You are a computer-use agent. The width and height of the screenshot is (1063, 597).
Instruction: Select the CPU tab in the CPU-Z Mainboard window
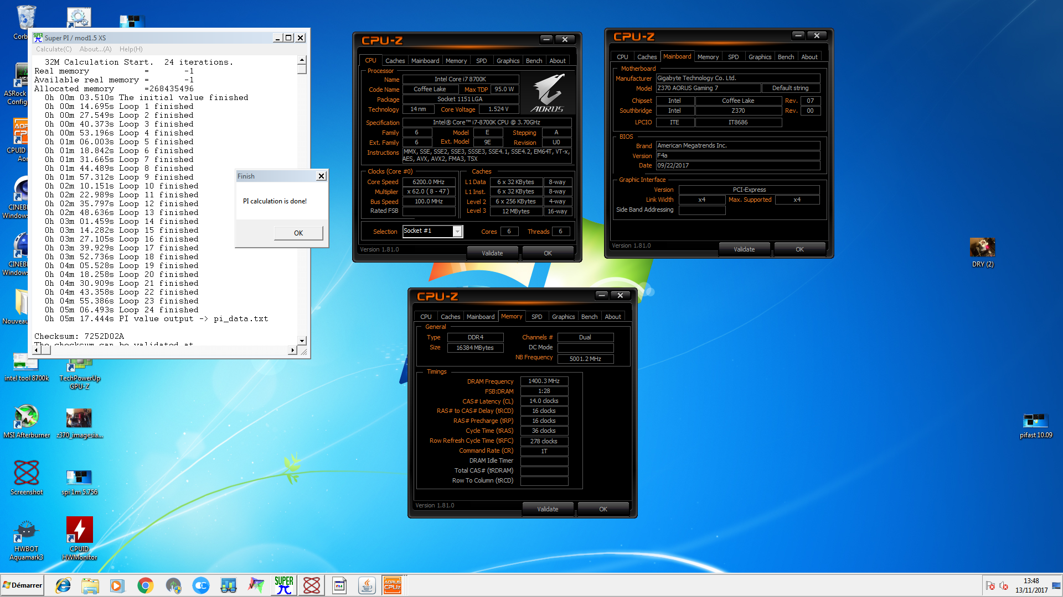[x=622, y=57]
